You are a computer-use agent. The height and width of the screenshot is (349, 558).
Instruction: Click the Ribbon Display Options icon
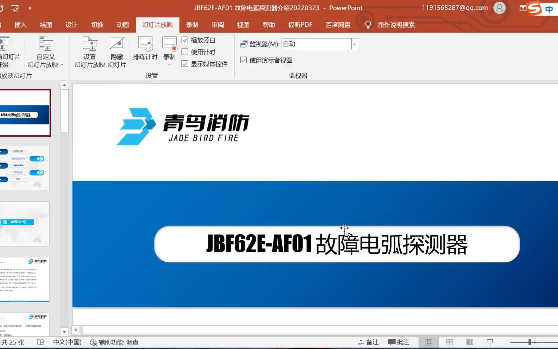[522, 8]
